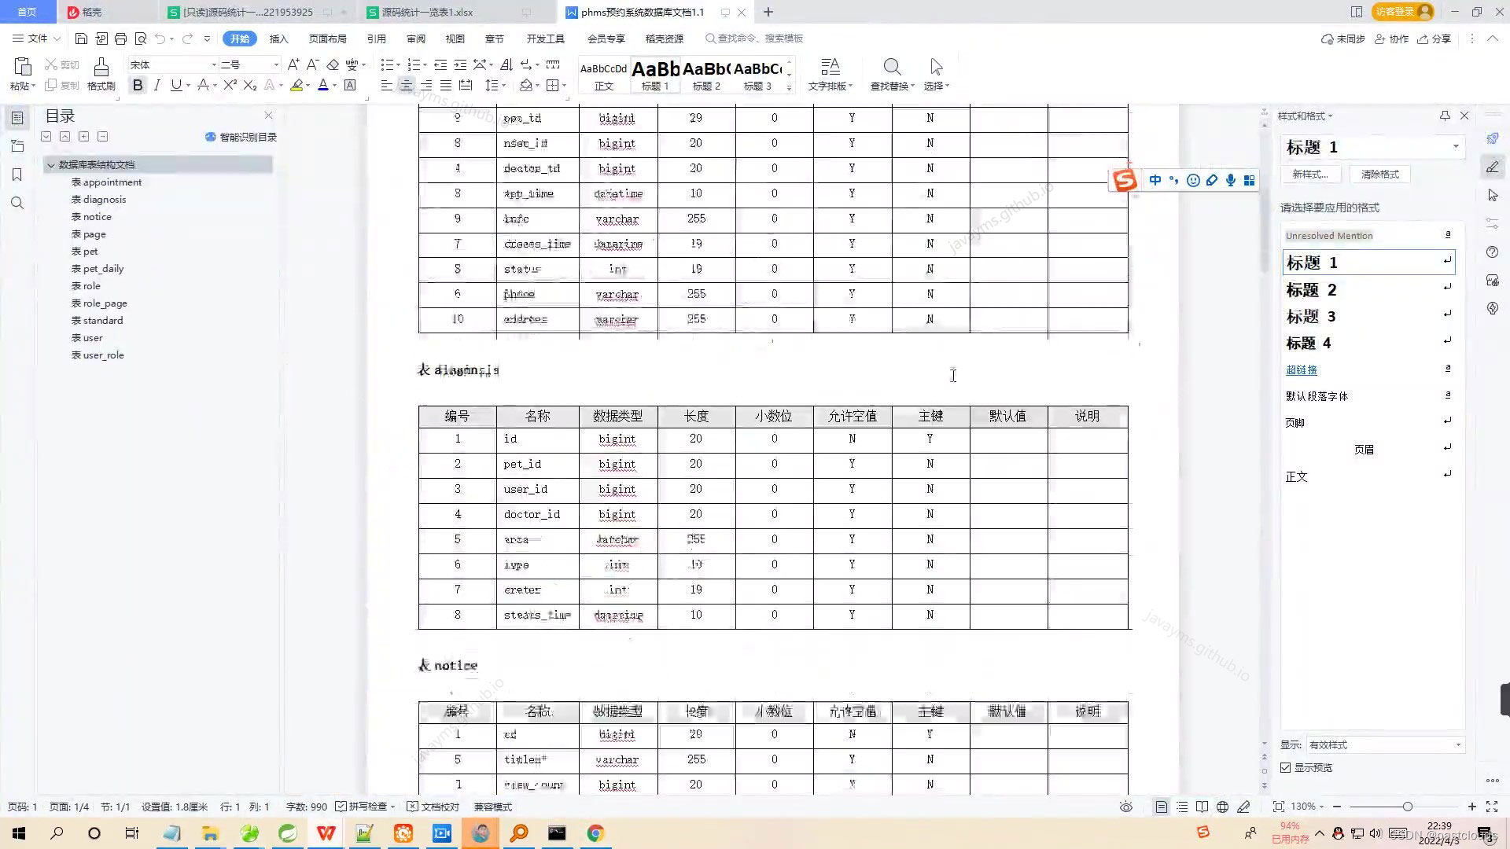1510x849 pixels.
Task: Apply bold formatting
Action: pyautogui.click(x=138, y=85)
